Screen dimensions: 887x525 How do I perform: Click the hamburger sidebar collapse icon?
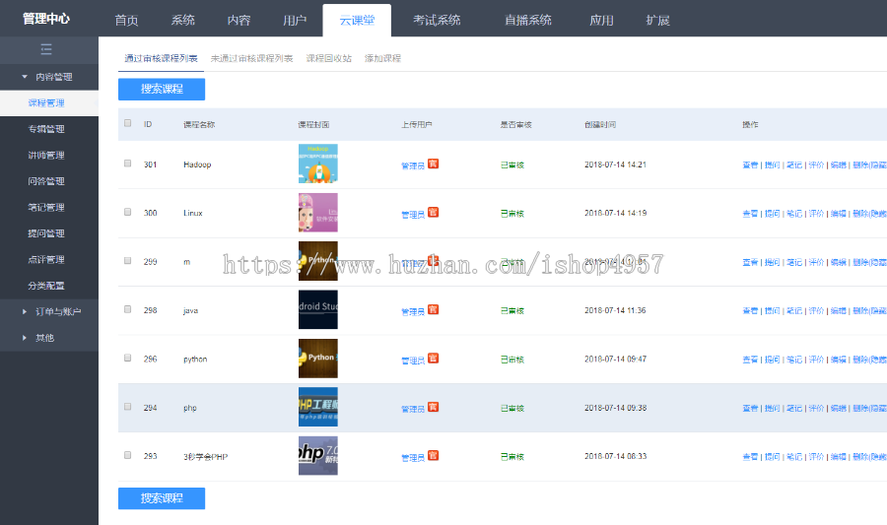(46, 50)
